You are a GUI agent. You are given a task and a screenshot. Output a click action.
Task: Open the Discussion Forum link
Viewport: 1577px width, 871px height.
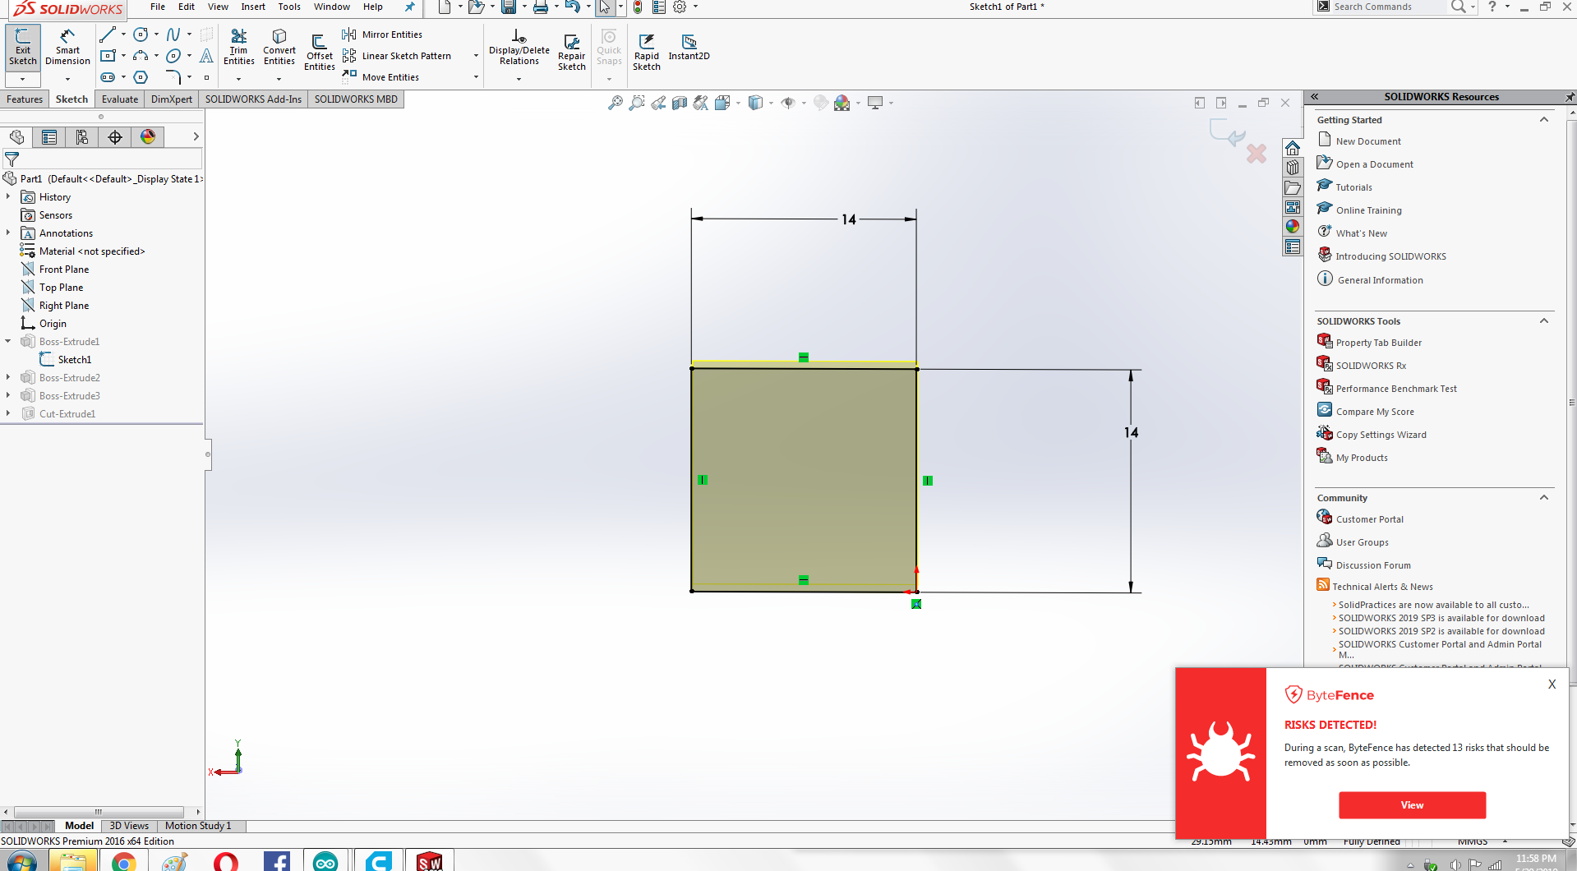[1373, 565]
